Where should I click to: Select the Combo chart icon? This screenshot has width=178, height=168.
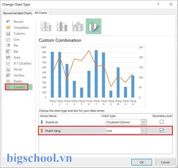point(8,87)
